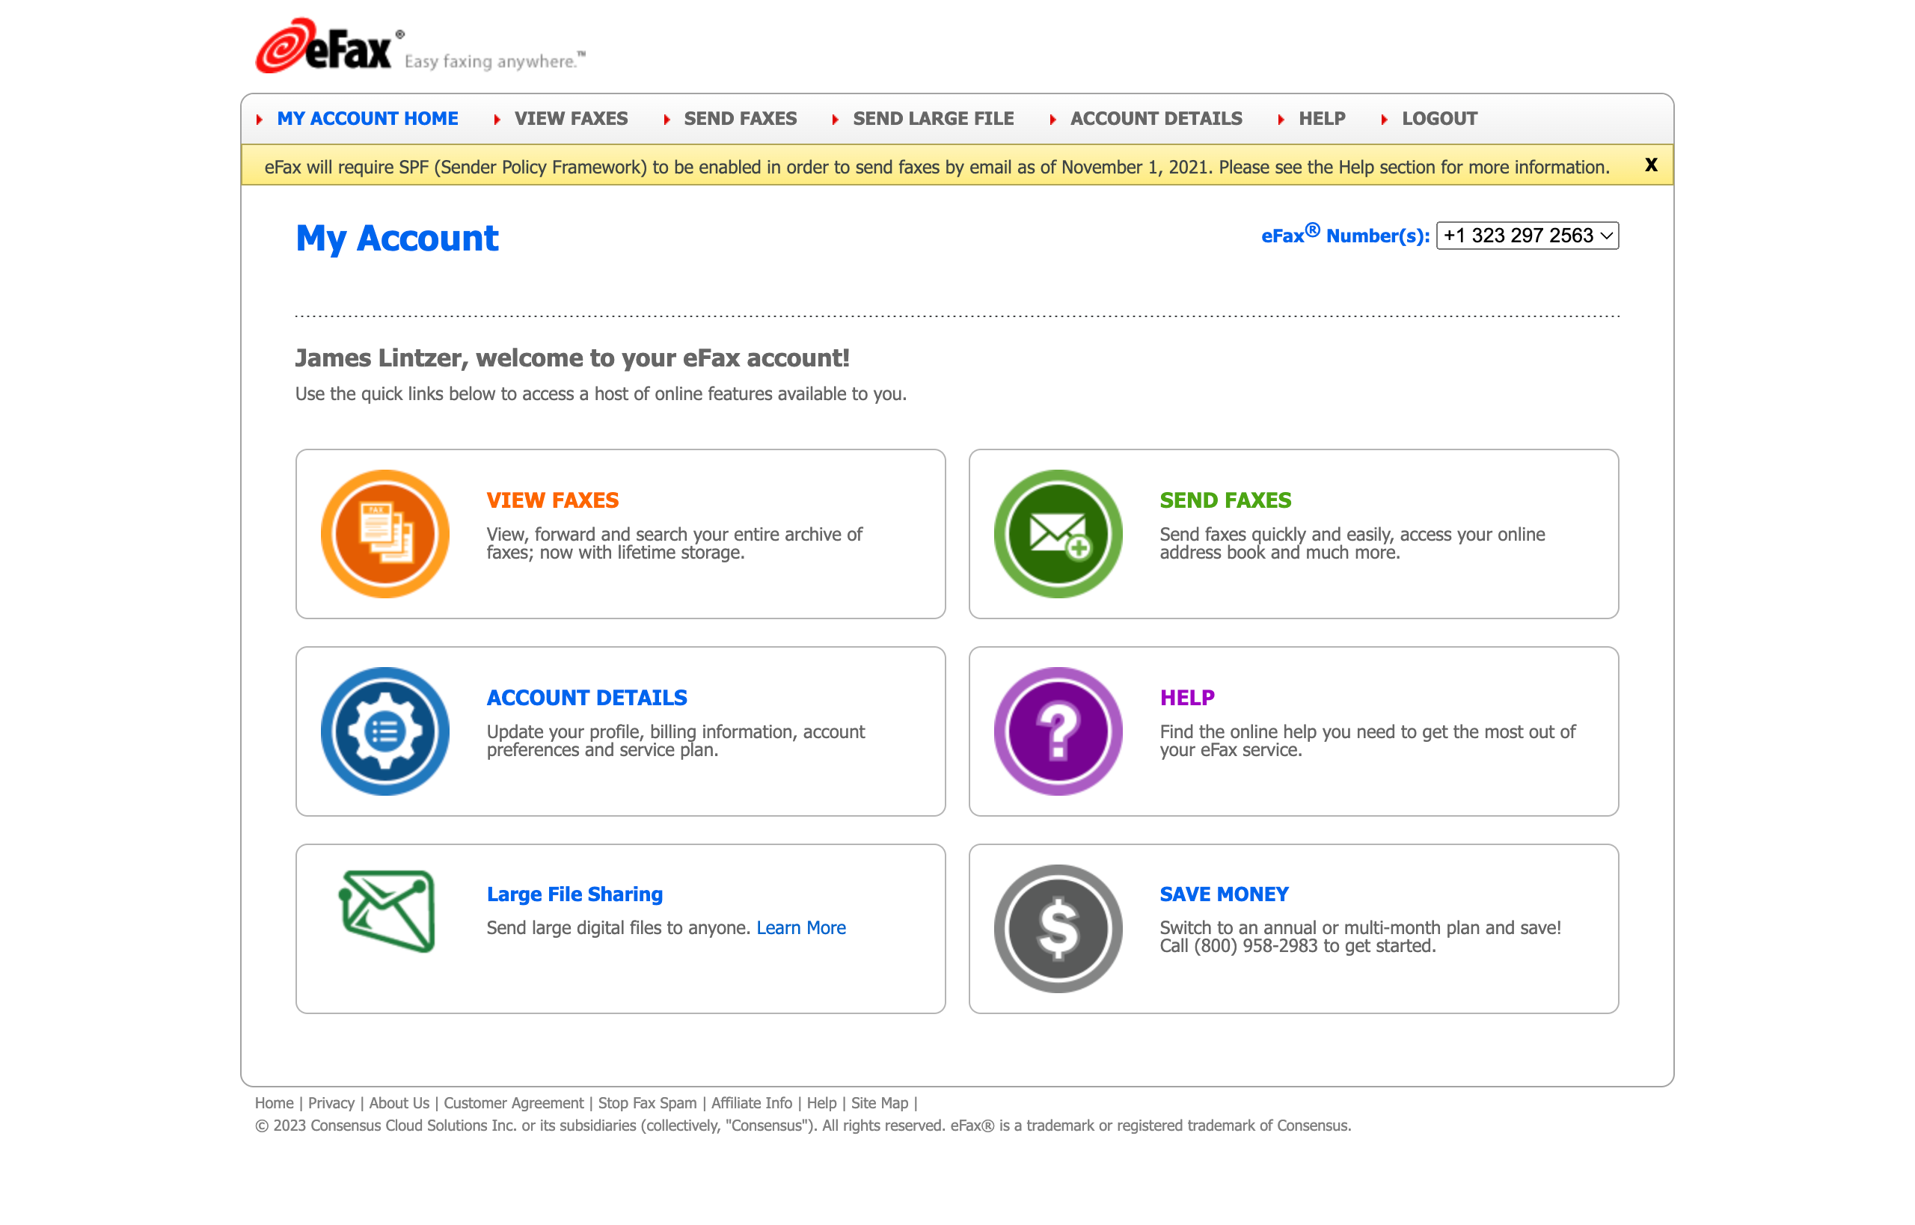Open Account Details from top menu
This screenshot has height=1225, width=1915.
tap(1155, 118)
